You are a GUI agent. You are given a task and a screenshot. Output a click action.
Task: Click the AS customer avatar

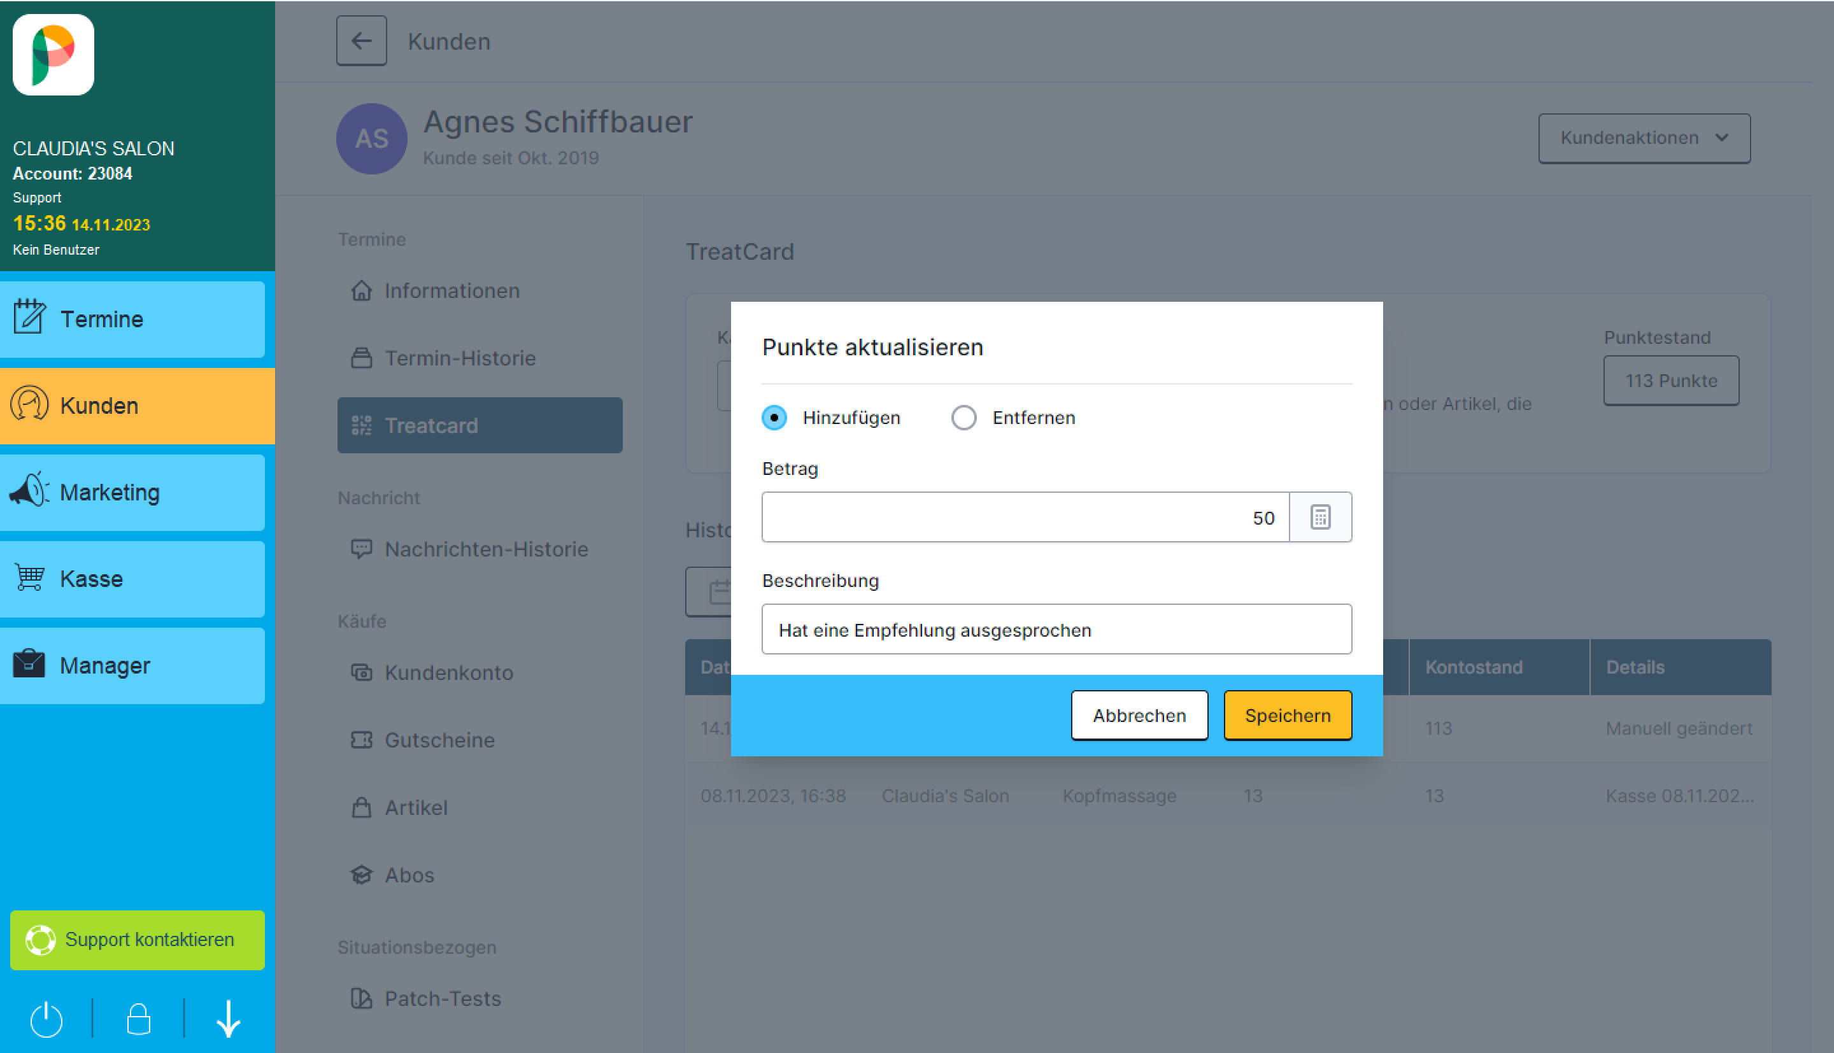[372, 139]
